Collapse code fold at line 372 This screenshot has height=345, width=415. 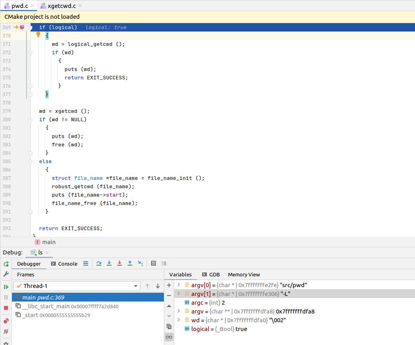click(30, 53)
